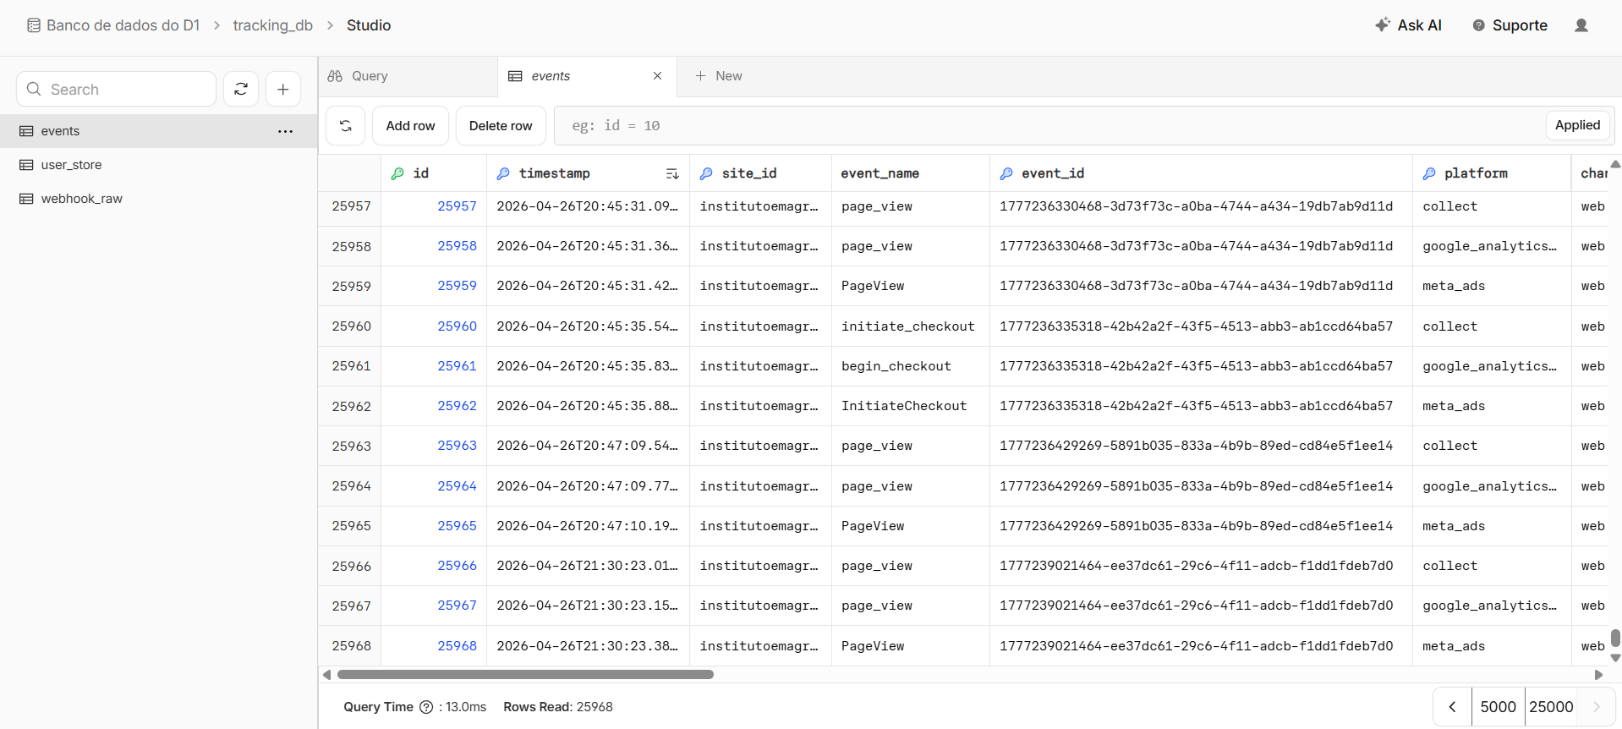Viewport: 1622px width, 729px height.
Task: Click timestamp cell of row 25966
Action: [588, 566]
